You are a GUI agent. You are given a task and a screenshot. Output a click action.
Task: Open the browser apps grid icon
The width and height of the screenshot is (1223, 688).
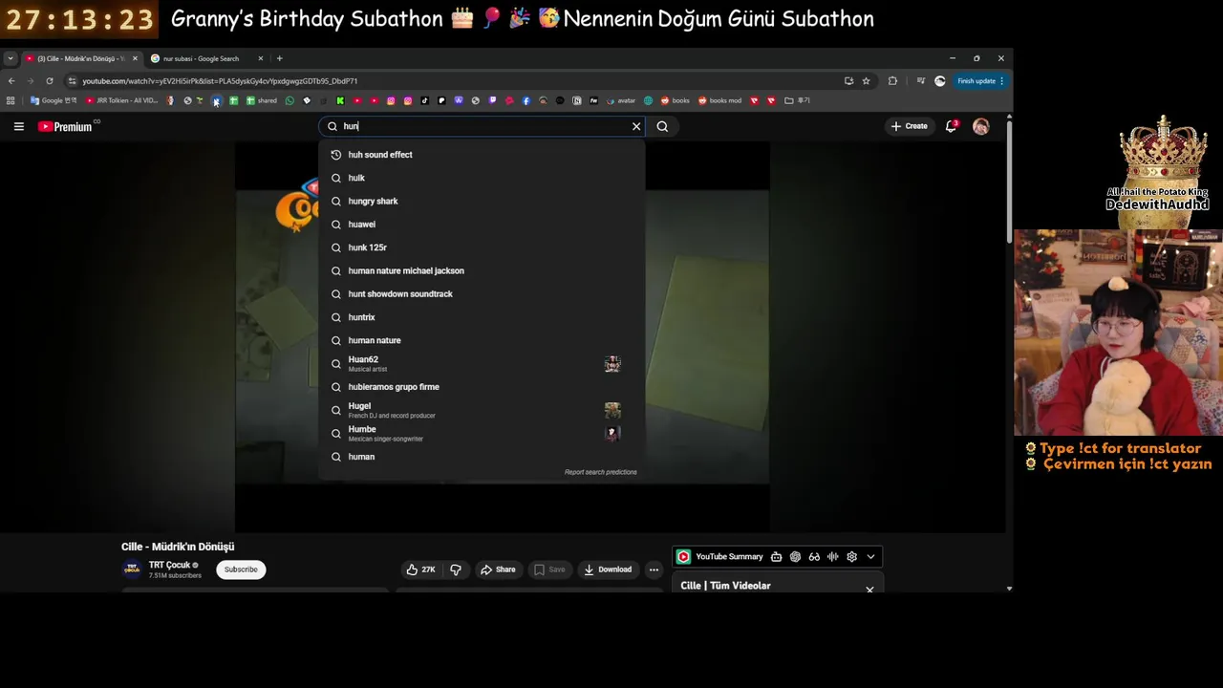coord(11,100)
